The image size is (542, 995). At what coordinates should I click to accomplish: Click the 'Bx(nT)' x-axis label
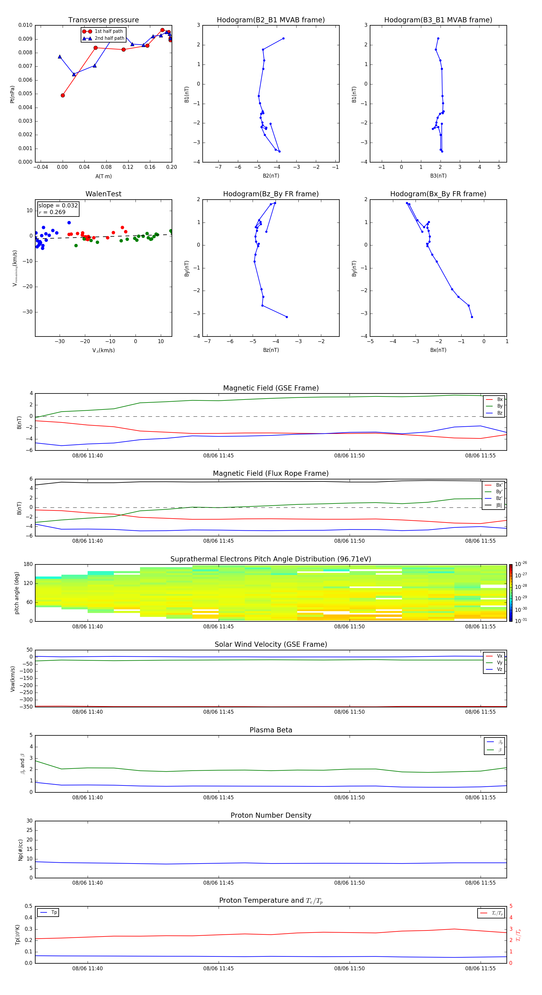(438, 350)
